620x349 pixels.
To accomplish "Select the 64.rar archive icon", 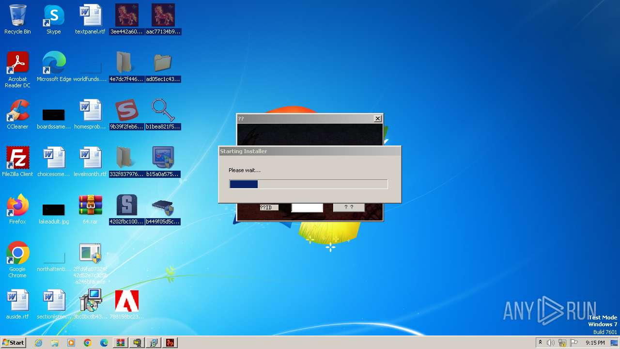I will pos(90,209).
